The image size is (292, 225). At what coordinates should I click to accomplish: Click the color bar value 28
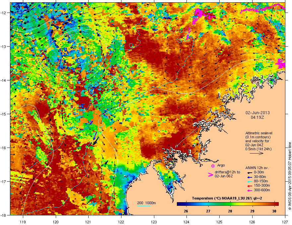(x=230, y=211)
